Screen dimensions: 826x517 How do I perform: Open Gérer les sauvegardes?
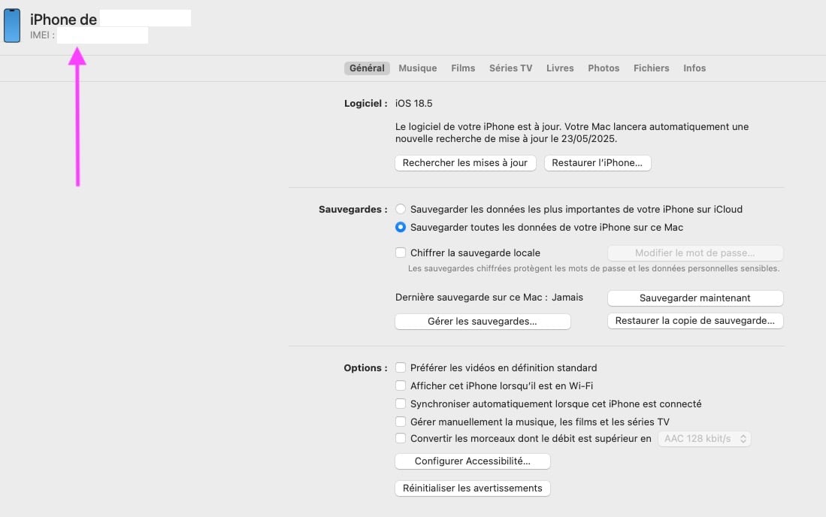483,321
